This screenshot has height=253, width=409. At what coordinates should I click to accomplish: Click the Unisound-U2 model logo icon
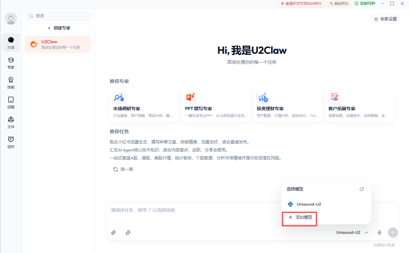click(290, 204)
